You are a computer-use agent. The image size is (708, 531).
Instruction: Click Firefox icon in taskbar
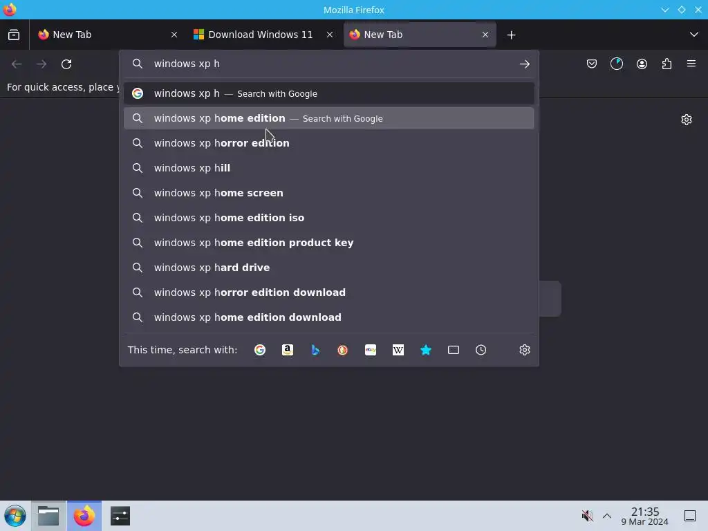[x=84, y=516]
